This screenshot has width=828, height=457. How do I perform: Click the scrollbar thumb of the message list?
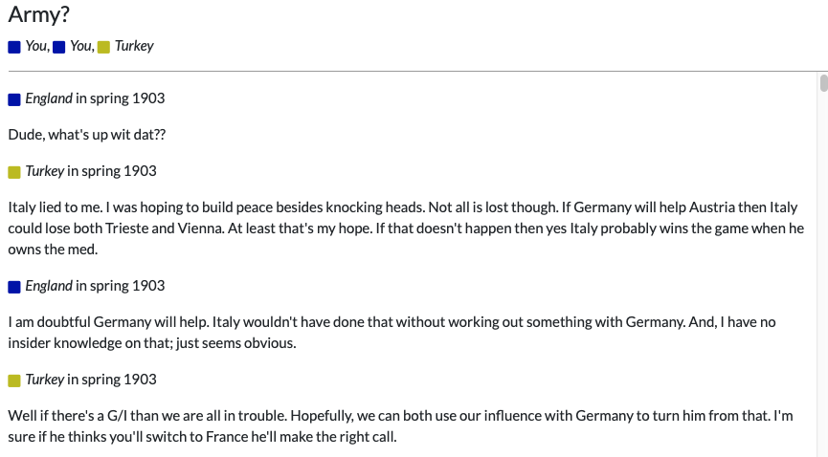[x=823, y=83]
